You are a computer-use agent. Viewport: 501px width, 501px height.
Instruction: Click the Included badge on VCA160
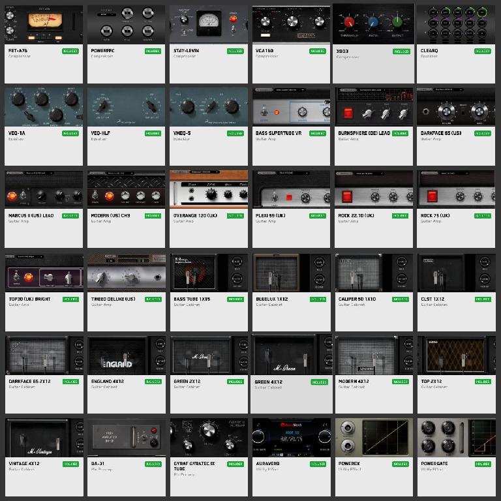click(x=318, y=51)
